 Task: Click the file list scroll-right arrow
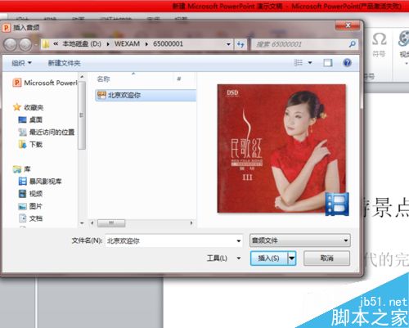tap(191, 223)
